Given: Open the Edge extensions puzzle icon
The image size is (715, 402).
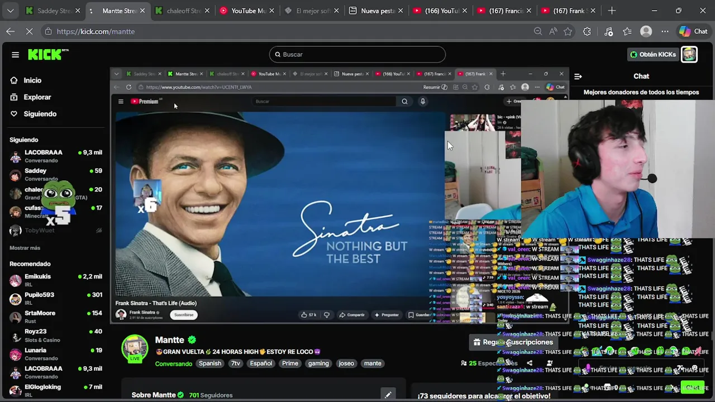Looking at the screenshot, I should pyautogui.click(x=587, y=31).
